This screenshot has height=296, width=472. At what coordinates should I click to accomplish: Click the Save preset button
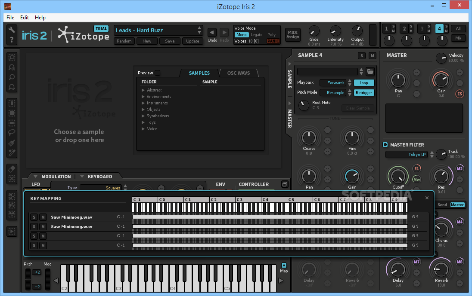tap(170, 41)
